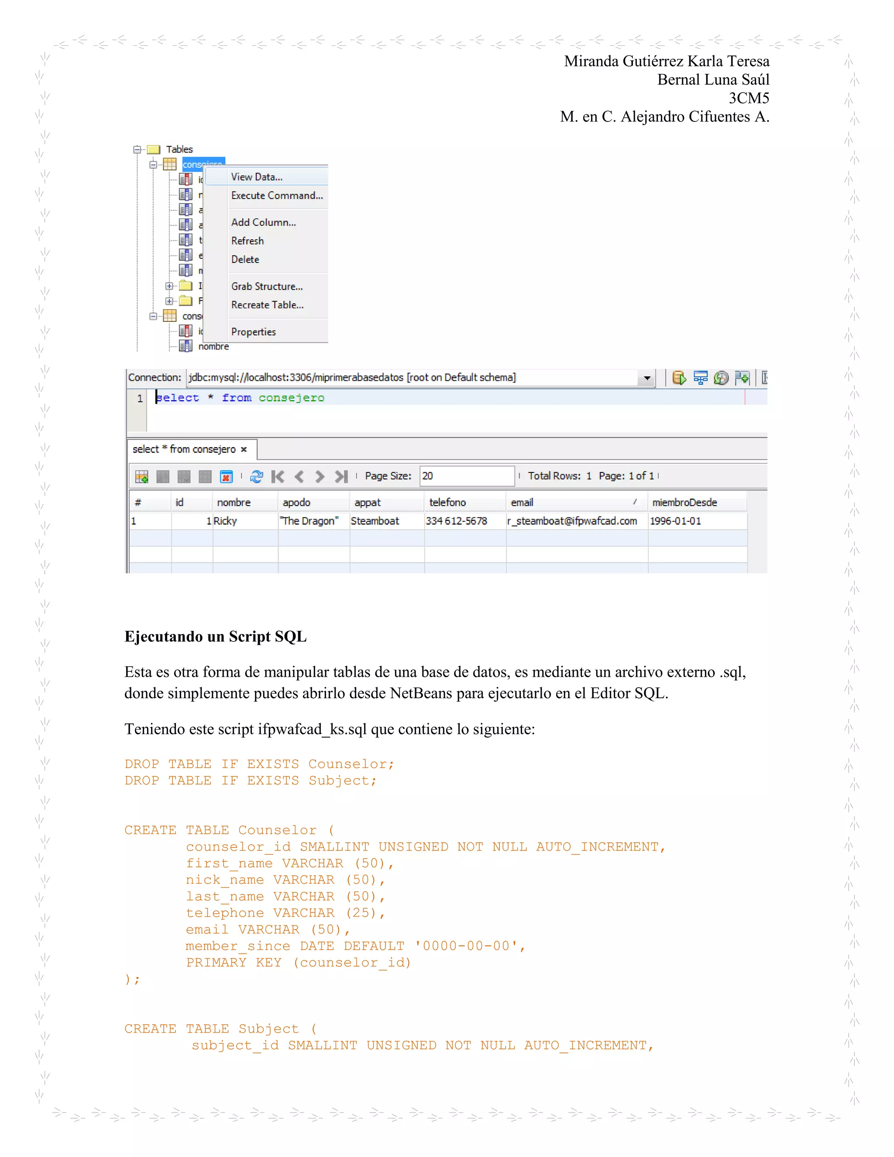Select the Tables folder icon
This screenshot has height=1157, width=894.
click(x=154, y=149)
